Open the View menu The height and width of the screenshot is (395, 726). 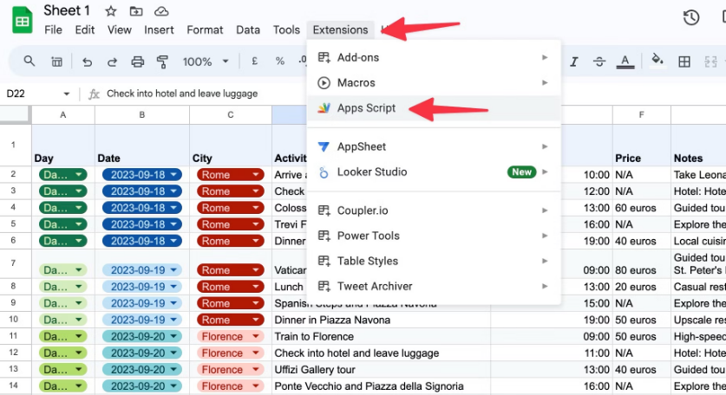120,30
